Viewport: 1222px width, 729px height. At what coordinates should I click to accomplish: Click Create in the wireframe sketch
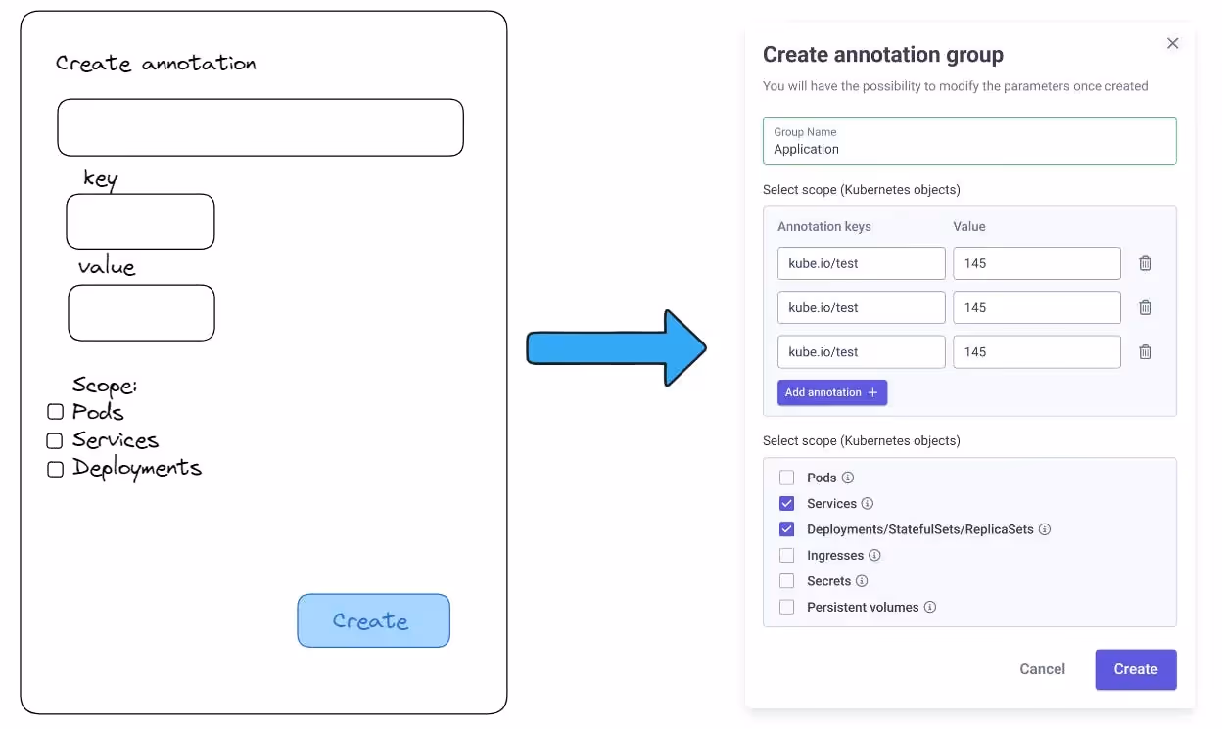[373, 620]
